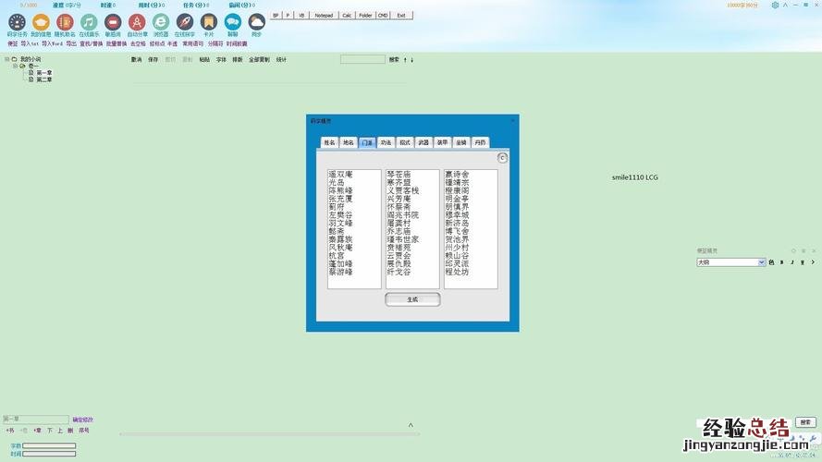The height and width of the screenshot is (462, 822).
Task: Open the 在线音乐 music icon
Action: [x=89, y=21]
